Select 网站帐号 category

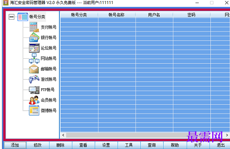click(x=48, y=58)
